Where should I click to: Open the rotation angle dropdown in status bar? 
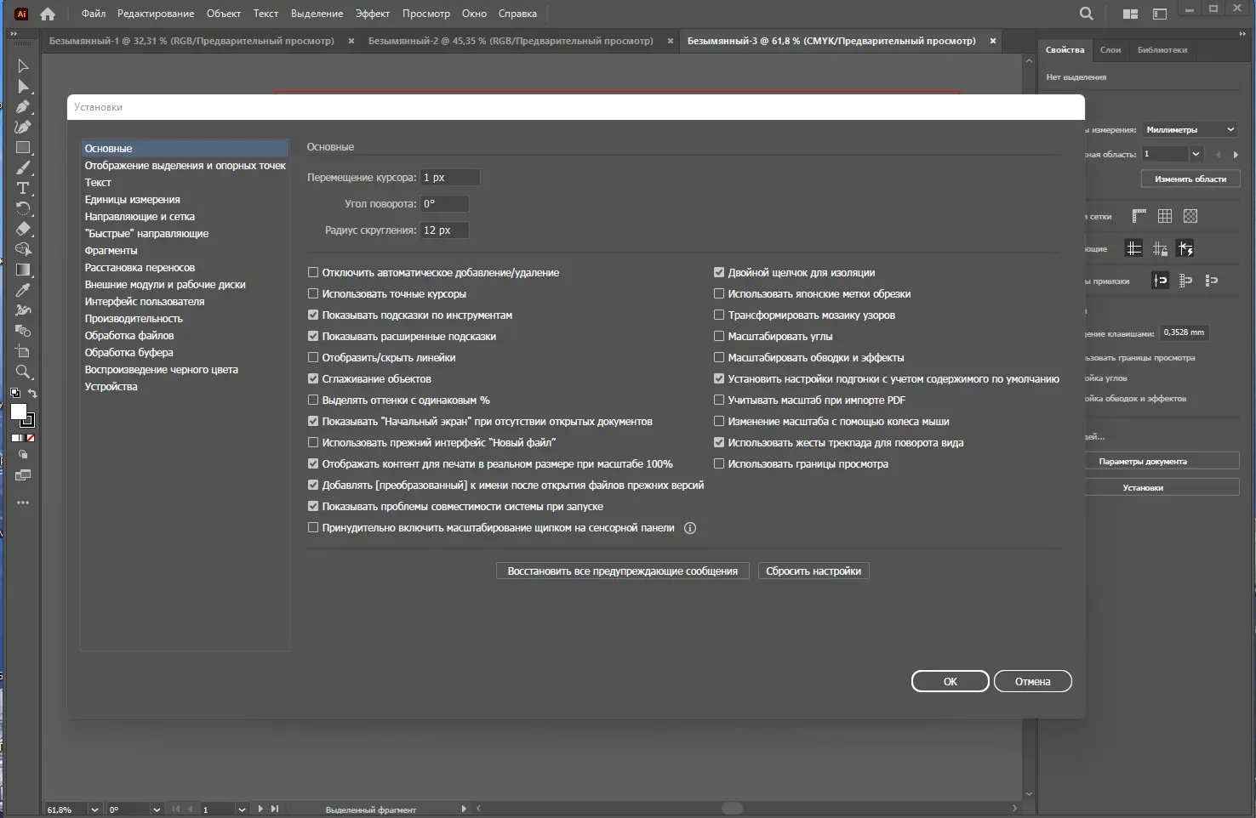point(157,809)
